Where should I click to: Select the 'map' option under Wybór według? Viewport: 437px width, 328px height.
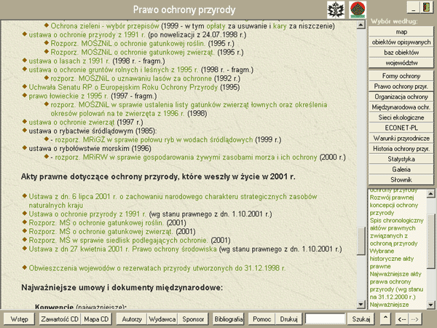(x=401, y=33)
